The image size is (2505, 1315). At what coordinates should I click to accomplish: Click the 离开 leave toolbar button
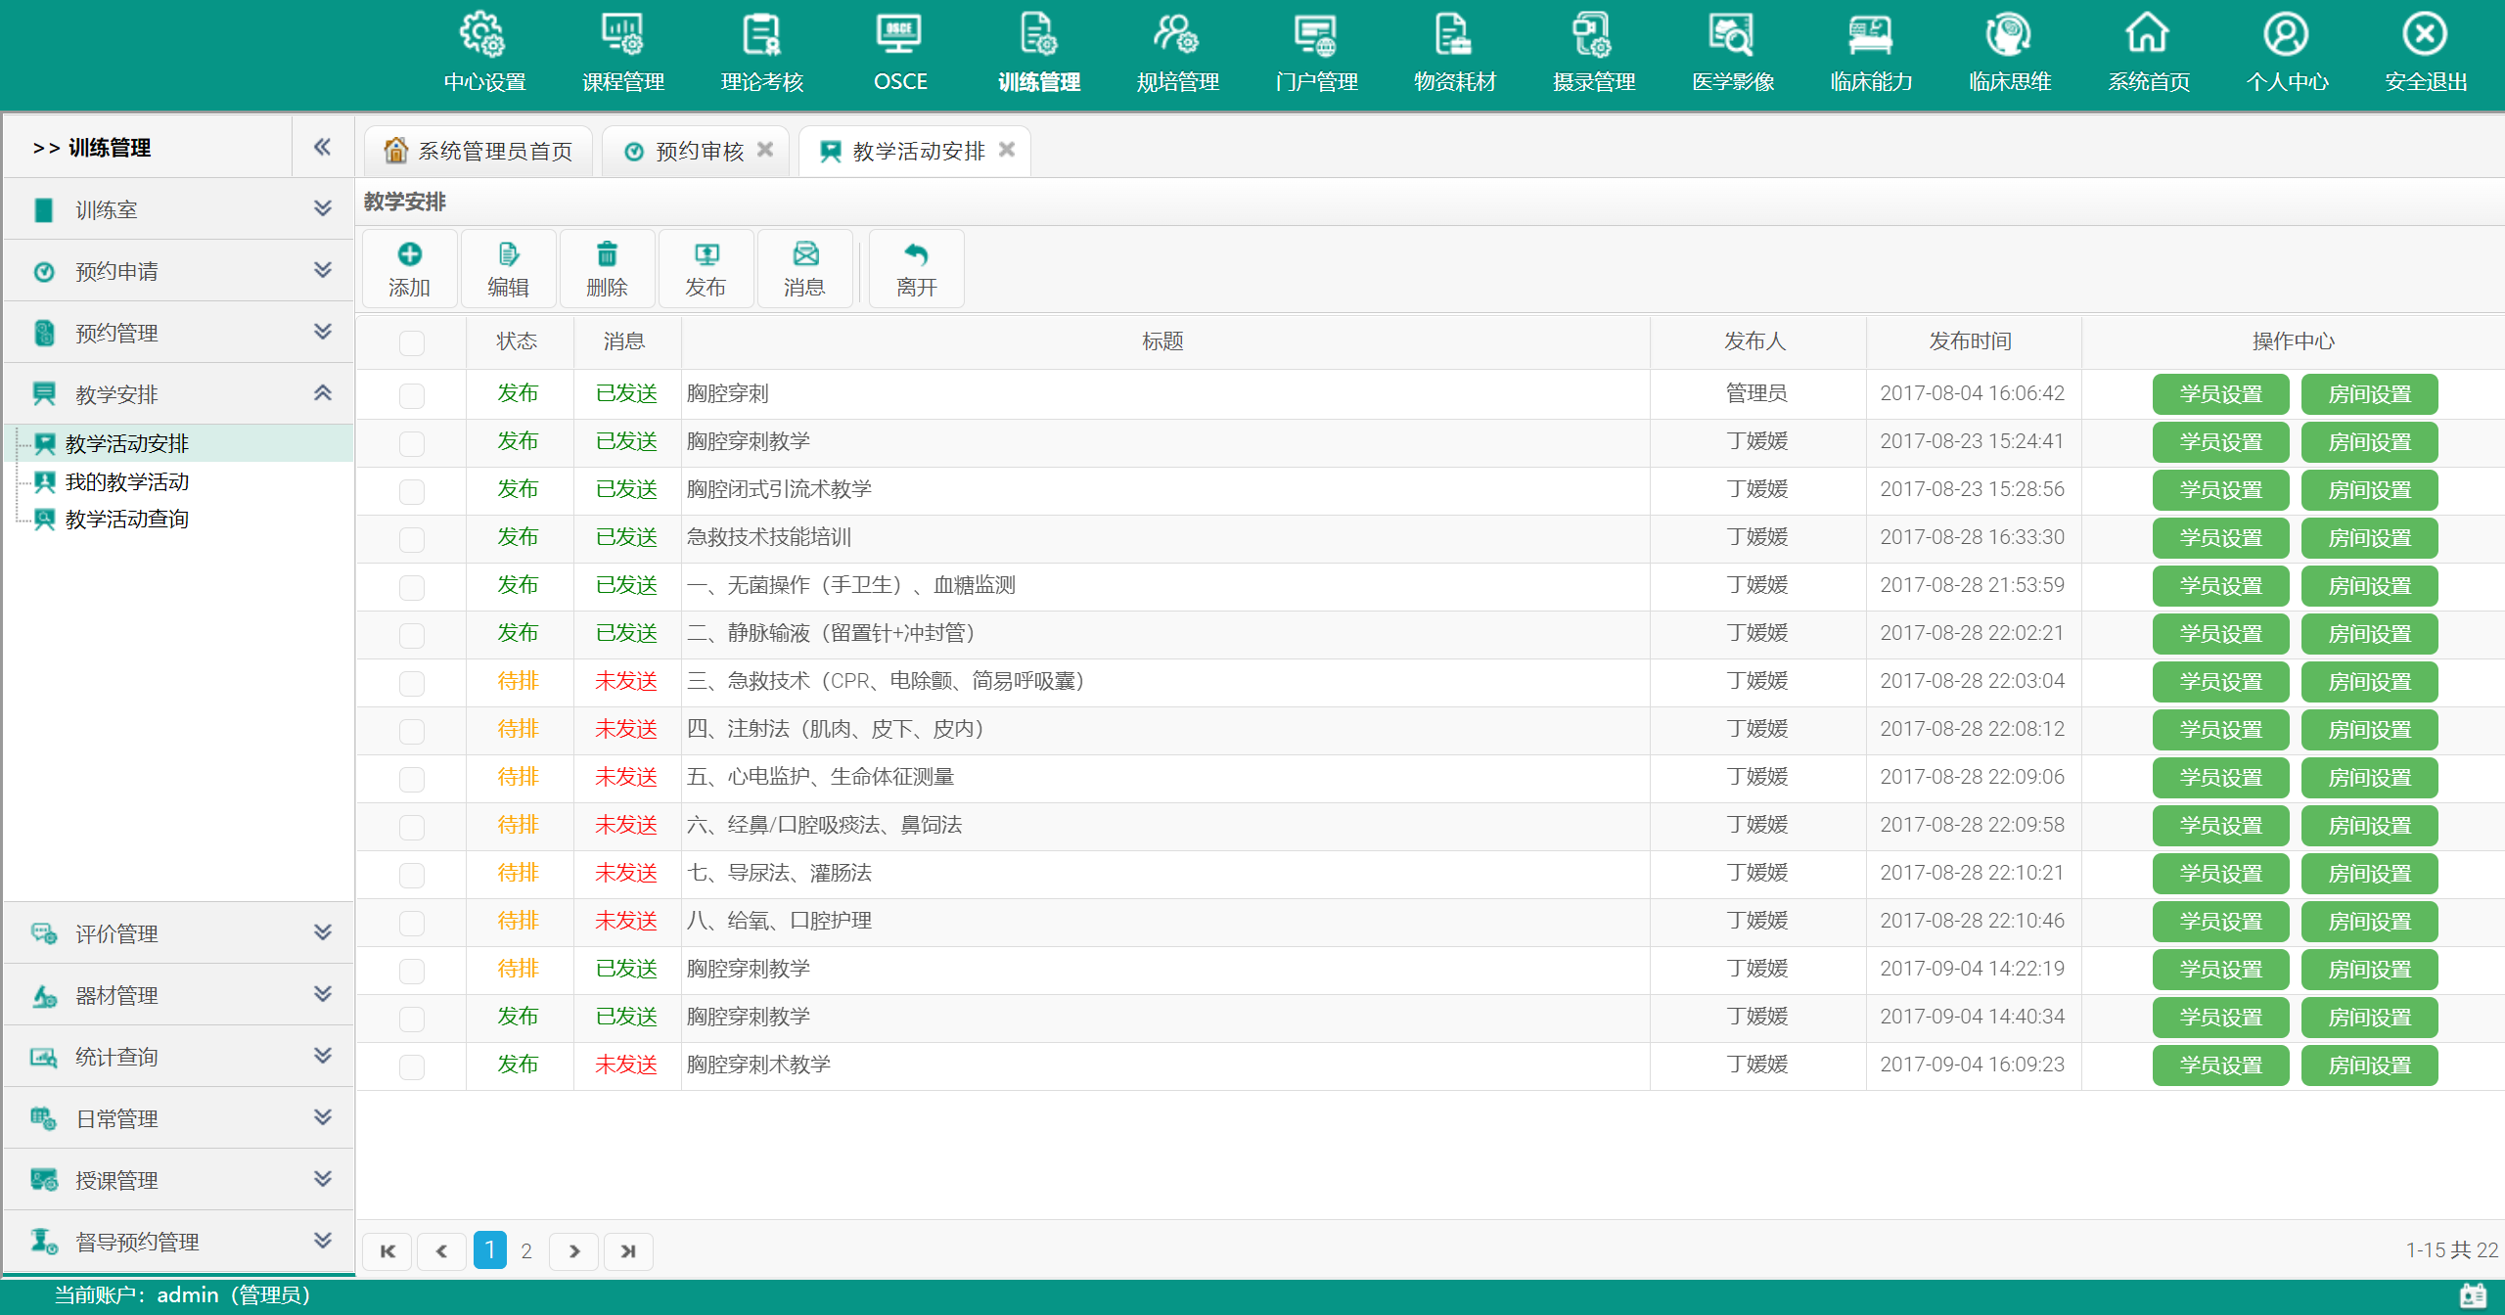916,269
